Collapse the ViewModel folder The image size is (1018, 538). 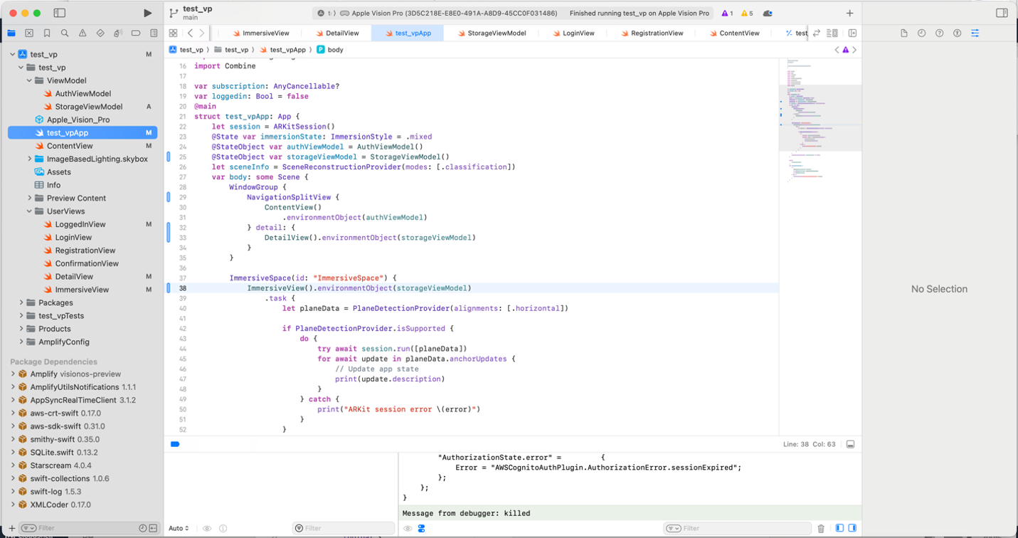coord(29,80)
